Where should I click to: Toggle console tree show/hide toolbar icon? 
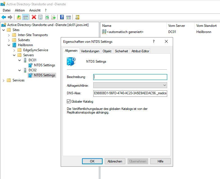tap(25, 17)
